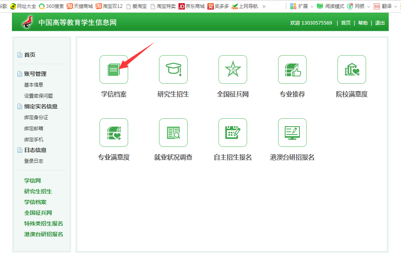Open 登录日志 in the sidebar
Image resolution: width=401 pixels, height=258 pixels.
pos(34,161)
